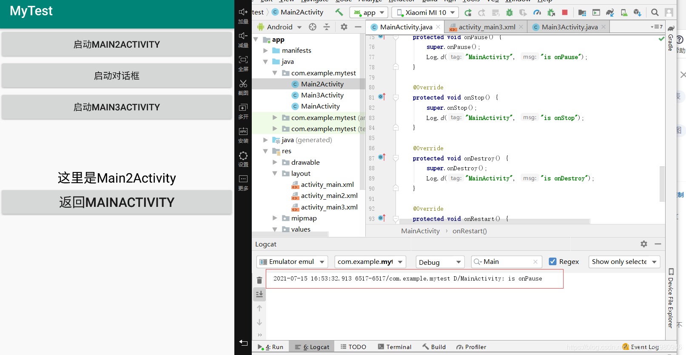Open the SDK Manager icon
This screenshot has width=686, height=355.
click(637, 12)
